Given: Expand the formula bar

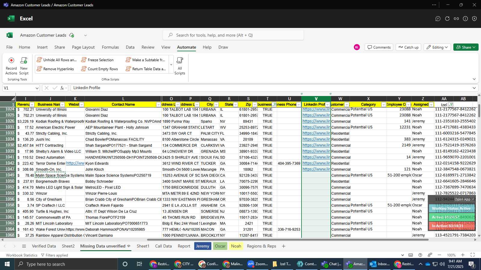Looking at the screenshot, I should pyautogui.click(x=474, y=88).
